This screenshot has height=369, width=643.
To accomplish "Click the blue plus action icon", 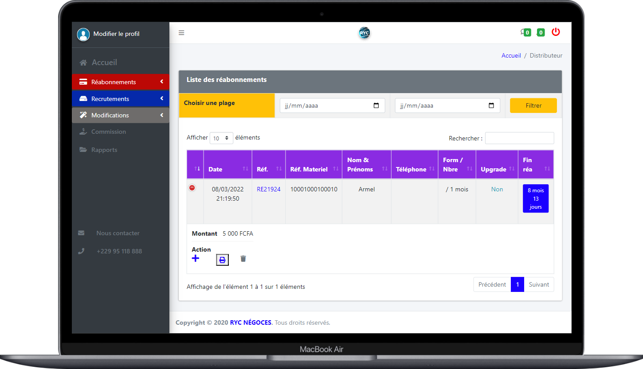I will [x=196, y=259].
